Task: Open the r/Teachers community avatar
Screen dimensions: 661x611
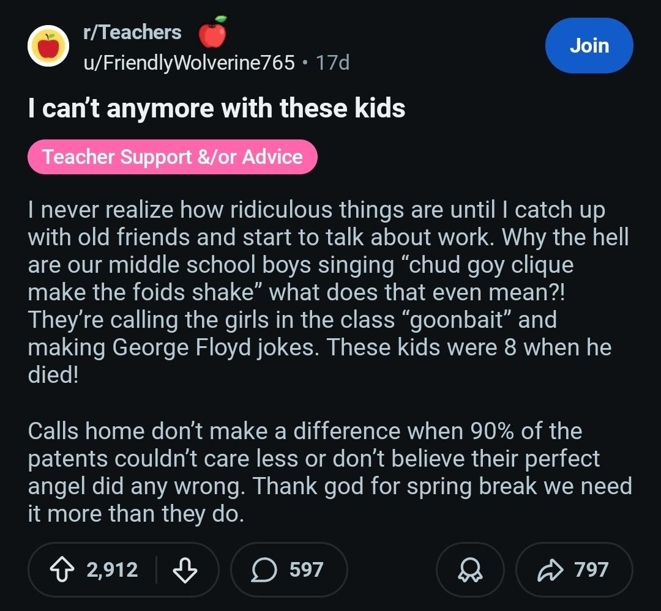Action: point(48,46)
